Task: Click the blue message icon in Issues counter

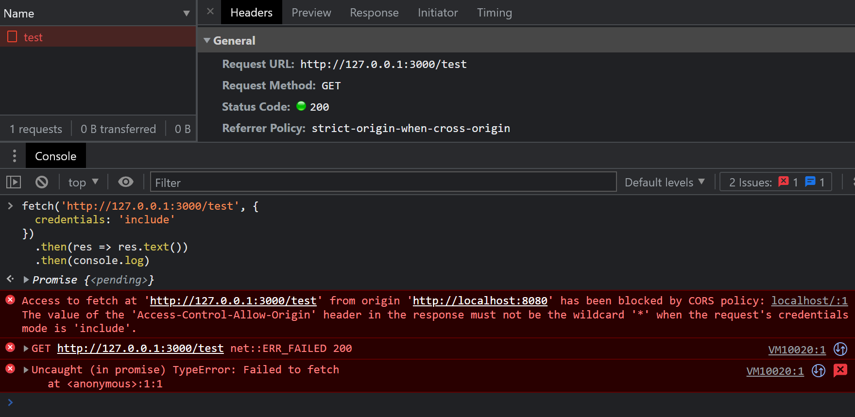Action: (810, 182)
